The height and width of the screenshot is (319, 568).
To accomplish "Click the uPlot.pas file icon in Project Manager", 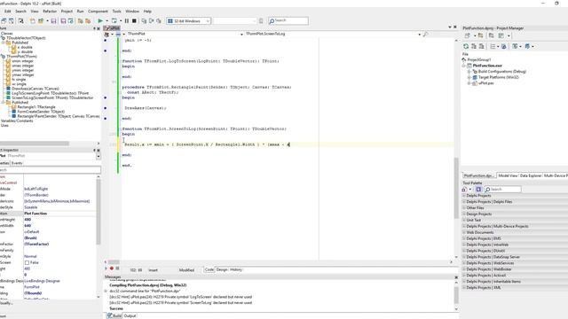I will tap(474, 83).
